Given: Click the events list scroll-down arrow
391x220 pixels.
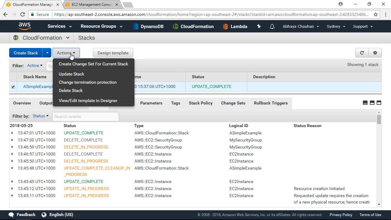Looking at the screenshot, I should [x=379, y=204].
